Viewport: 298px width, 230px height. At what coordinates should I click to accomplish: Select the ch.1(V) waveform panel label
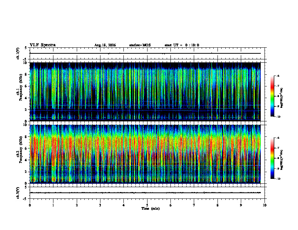[18, 53]
